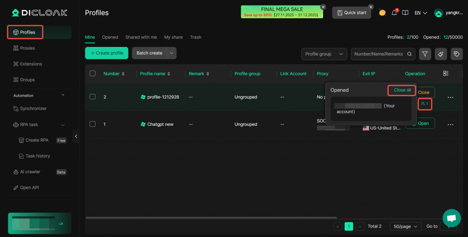This screenshot has width=468, height=237.
Task: Open the filter funnel icon
Action: pyautogui.click(x=425, y=54)
